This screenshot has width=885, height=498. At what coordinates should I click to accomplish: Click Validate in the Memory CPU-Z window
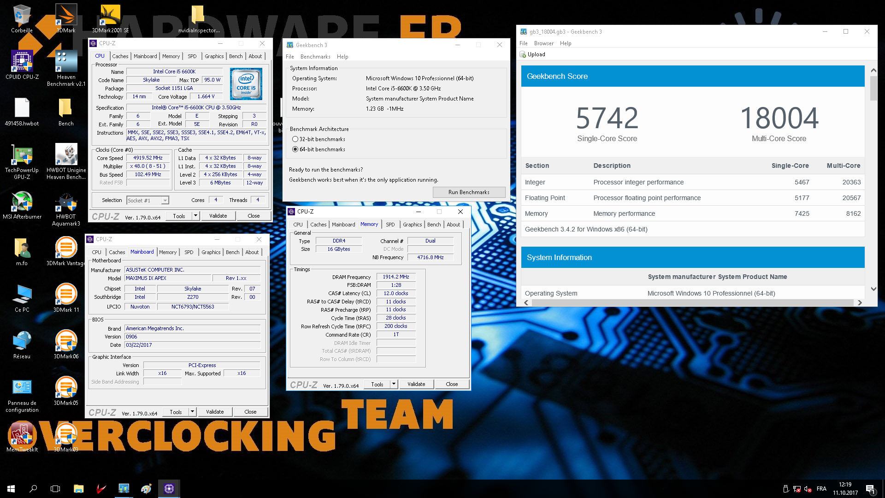point(416,384)
